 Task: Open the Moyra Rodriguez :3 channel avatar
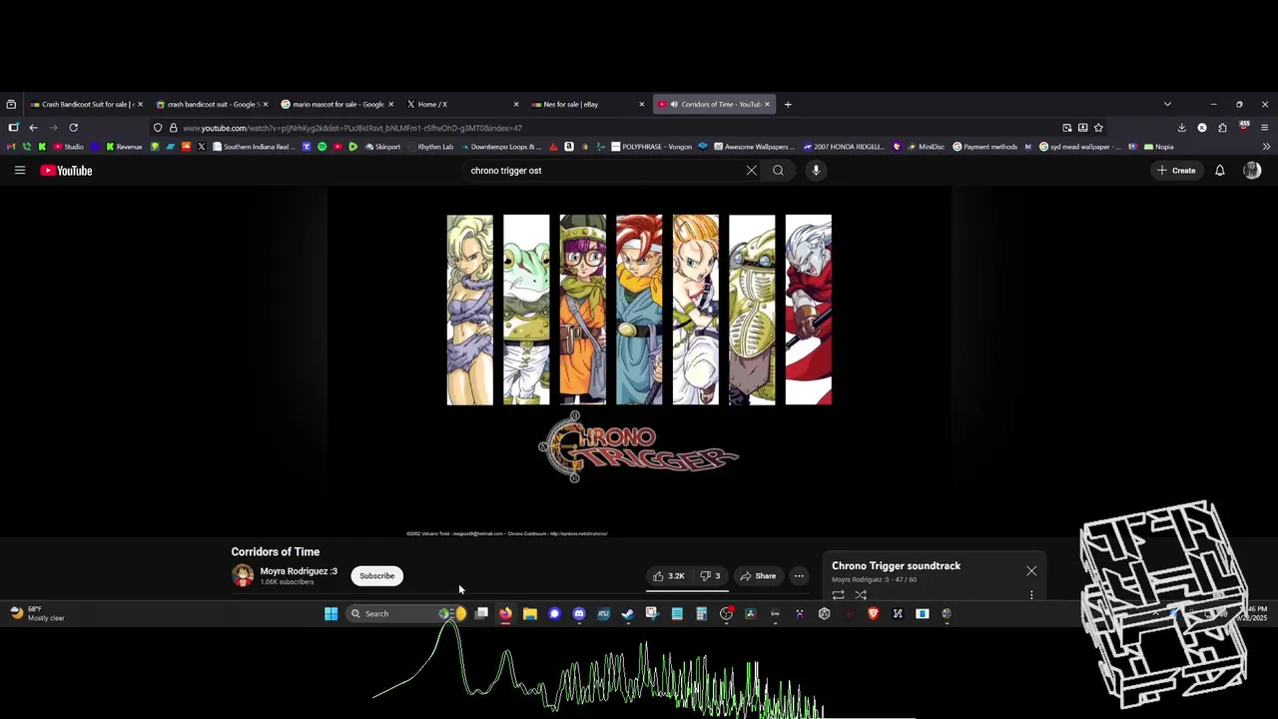(x=243, y=576)
